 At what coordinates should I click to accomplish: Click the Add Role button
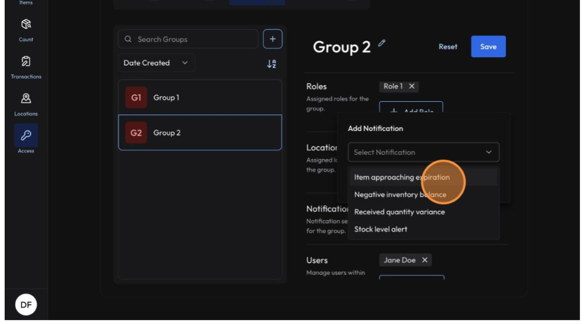(x=411, y=108)
